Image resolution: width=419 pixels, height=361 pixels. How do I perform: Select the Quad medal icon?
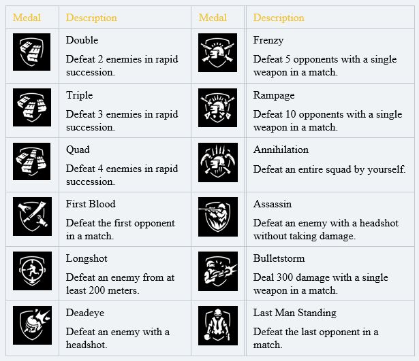[x=32, y=162]
